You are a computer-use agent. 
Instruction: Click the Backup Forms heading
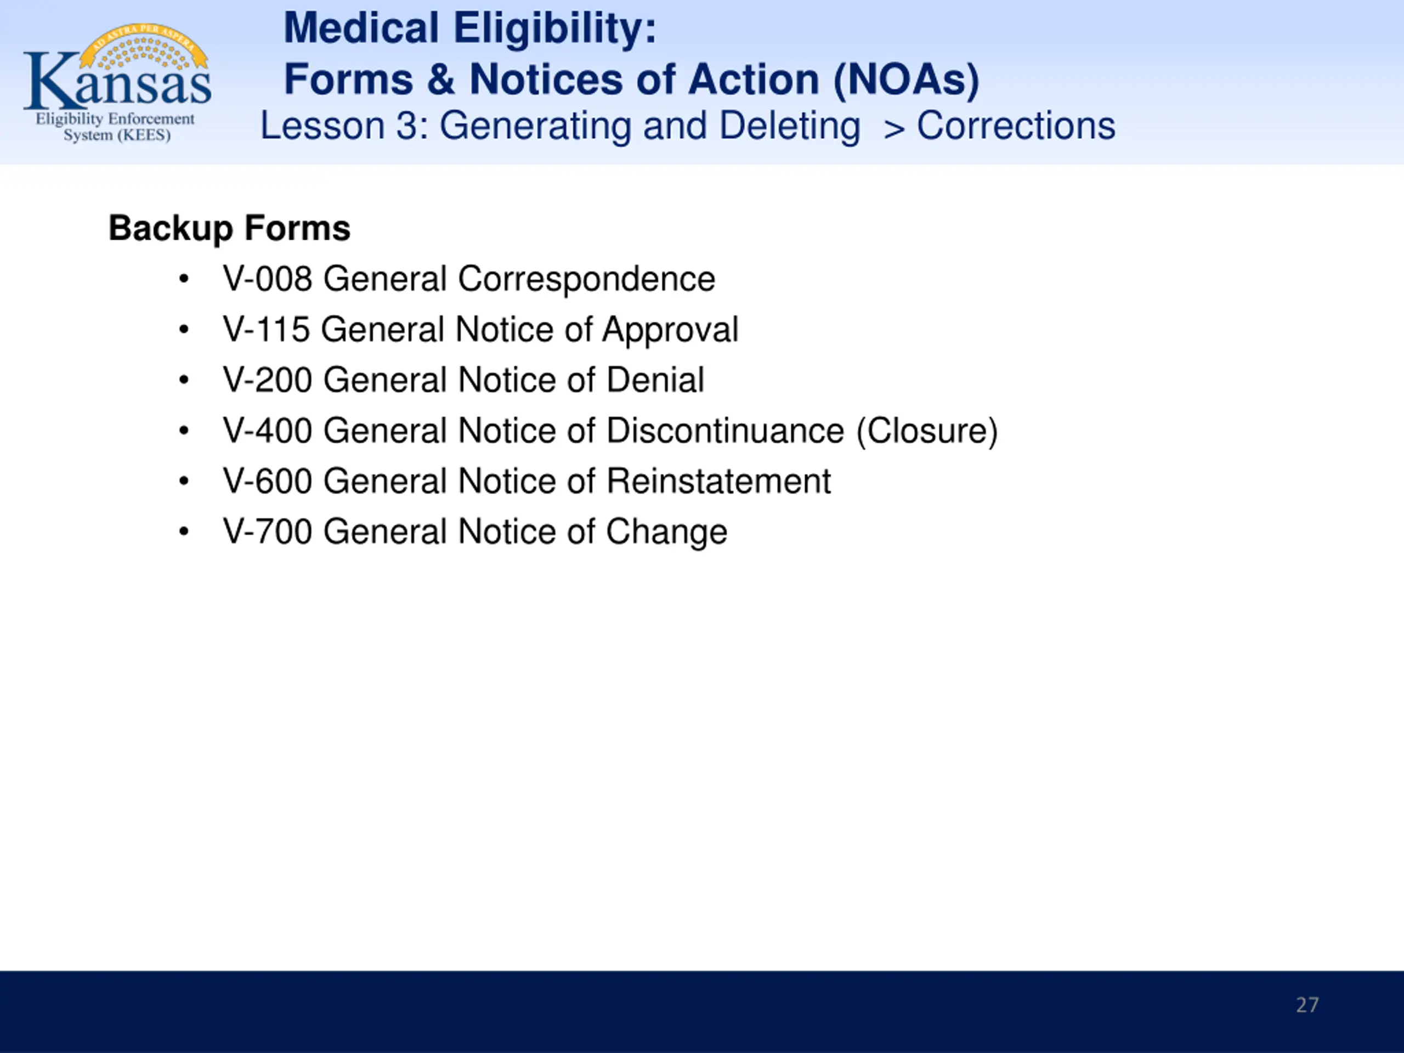[x=229, y=228]
